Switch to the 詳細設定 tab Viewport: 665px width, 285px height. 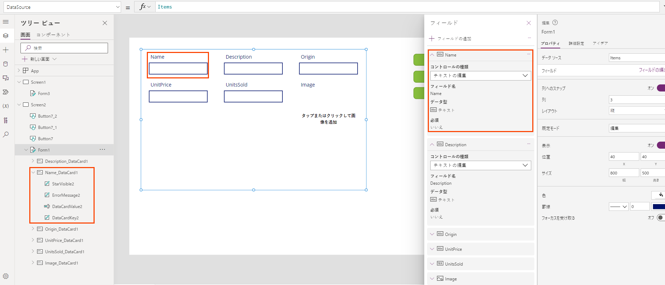pyautogui.click(x=576, y=43)
